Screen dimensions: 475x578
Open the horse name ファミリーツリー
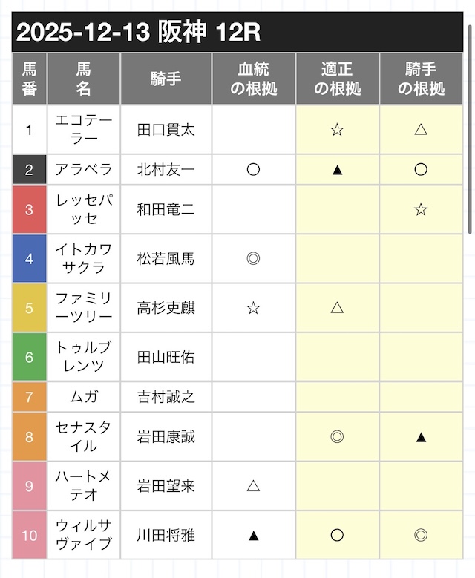click(x=84, y=308)
